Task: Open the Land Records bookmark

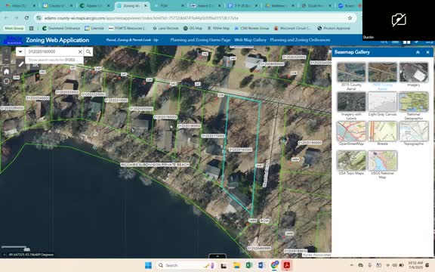Action: click(x=165, y=28)
